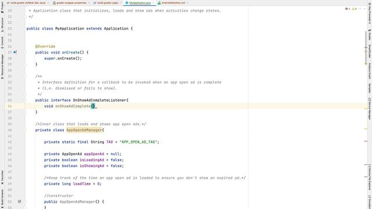Collapse OnShowAdCompleteListener interface fold marker
The height and width of the screenshot is (209, 372).
tap(25, 100)
